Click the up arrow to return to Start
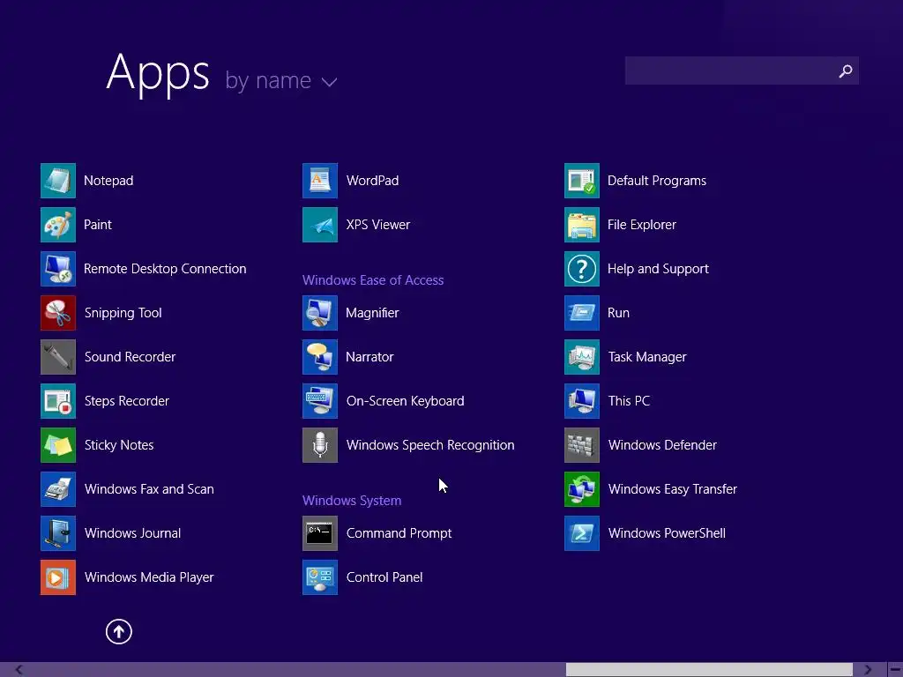This screenshot has height=677, width=903. tap(119, 631)
